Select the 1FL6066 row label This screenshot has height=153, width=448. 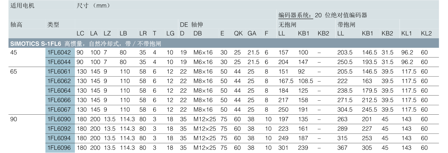click(60, 100)
